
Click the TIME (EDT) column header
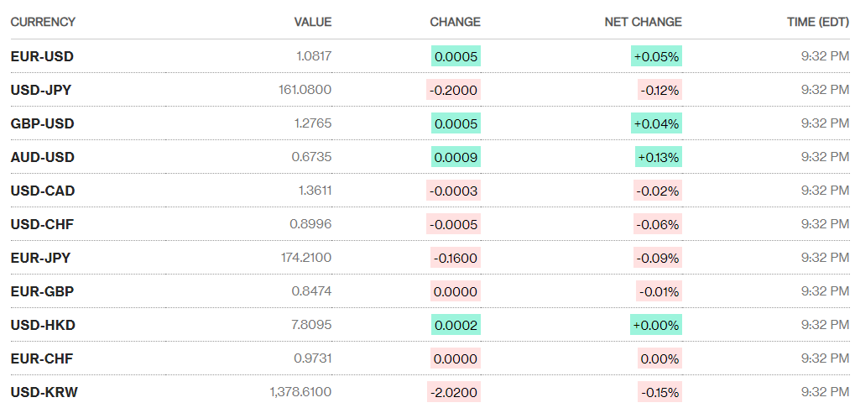pyautogui.click(x=817, y=22)
